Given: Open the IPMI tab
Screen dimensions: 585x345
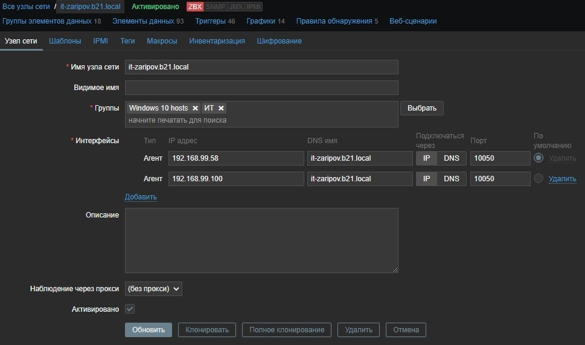Looking at the screenshot, I should tap(100, 41).
